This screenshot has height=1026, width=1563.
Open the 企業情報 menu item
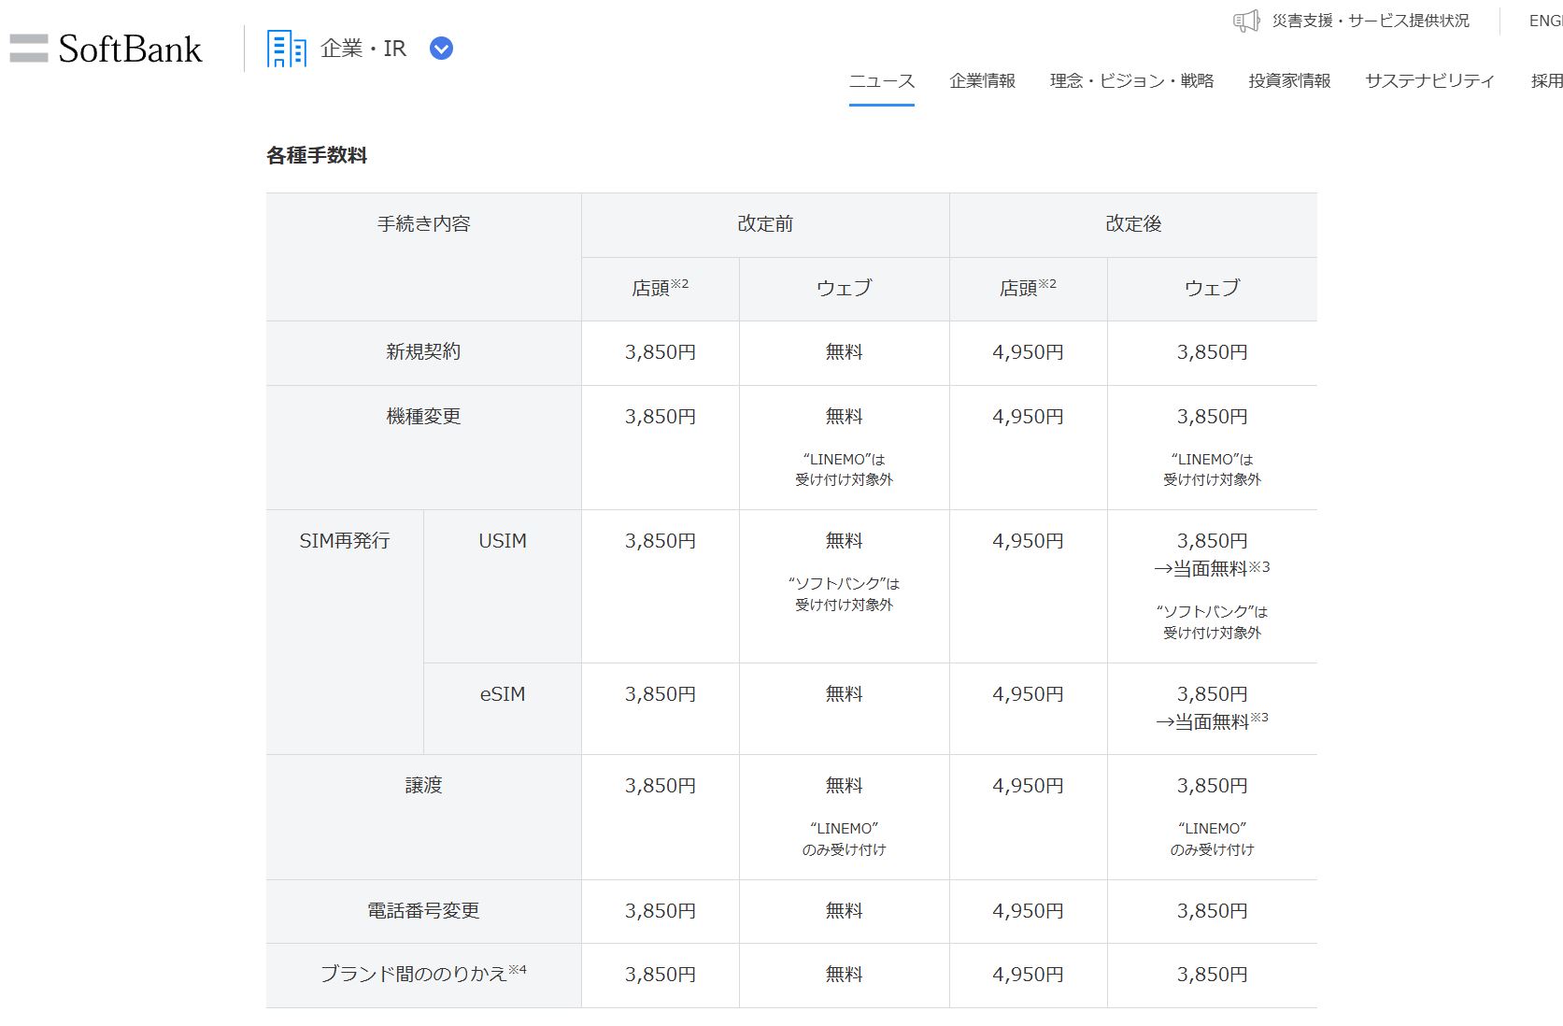(x=982, y=80)
